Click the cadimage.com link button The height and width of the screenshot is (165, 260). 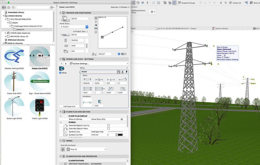click(69, 106)
